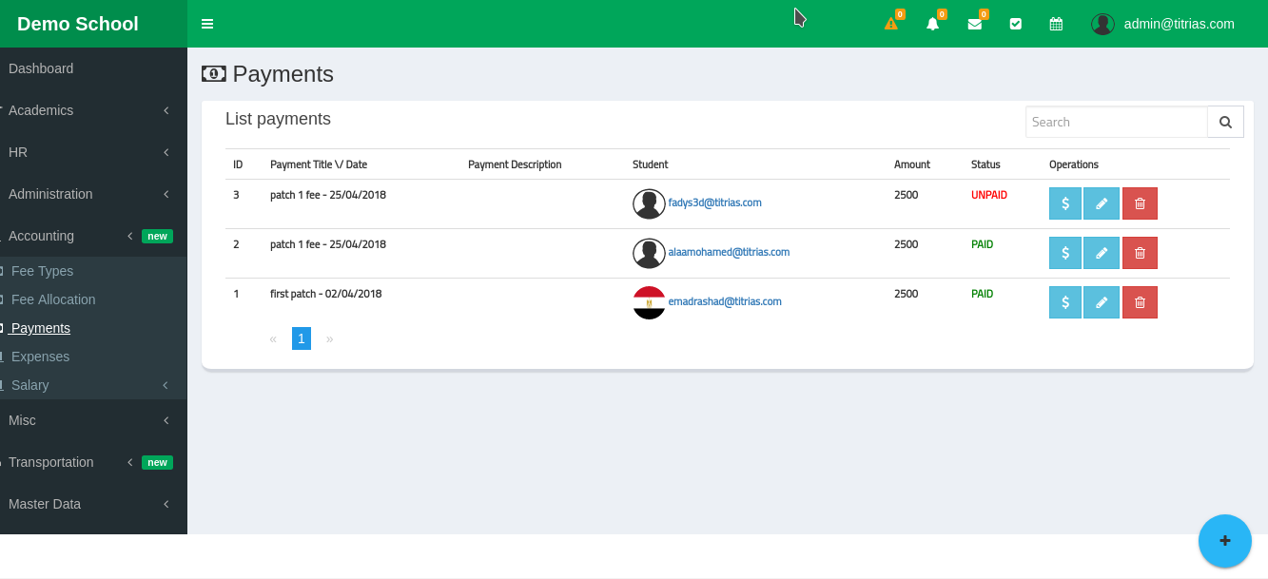1268x579 pixels.
Task: Edit payment for fadys3d@titrias.com row
Action: [1102, 203]
